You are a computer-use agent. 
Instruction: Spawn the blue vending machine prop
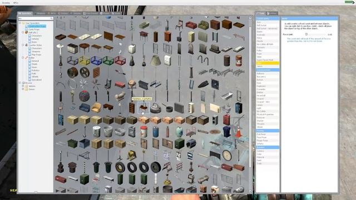[x=239, y=108]
